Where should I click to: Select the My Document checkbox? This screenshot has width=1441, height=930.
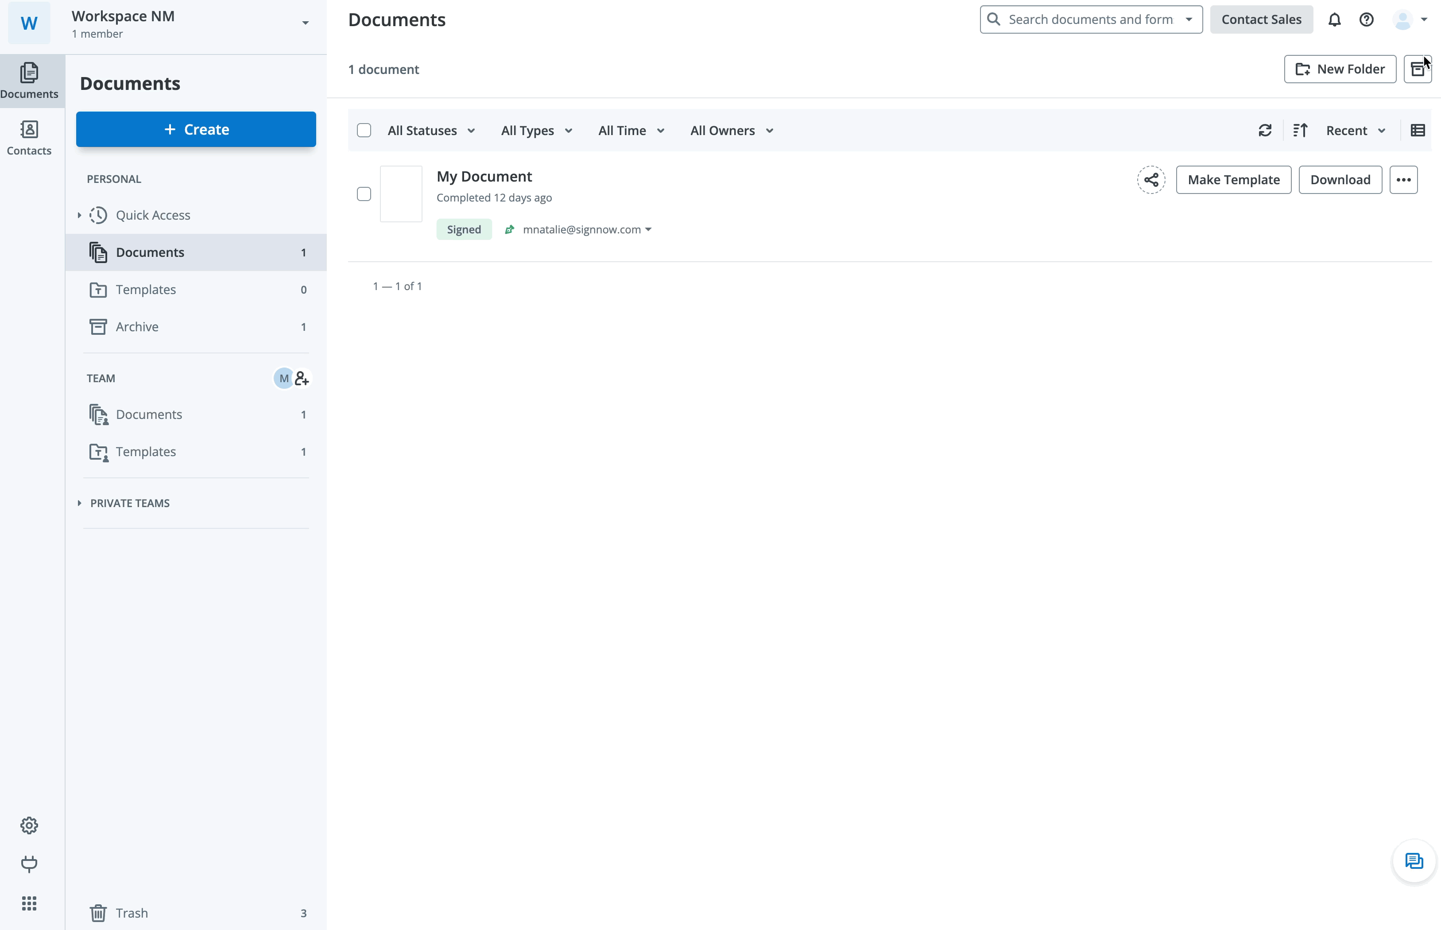364,194
